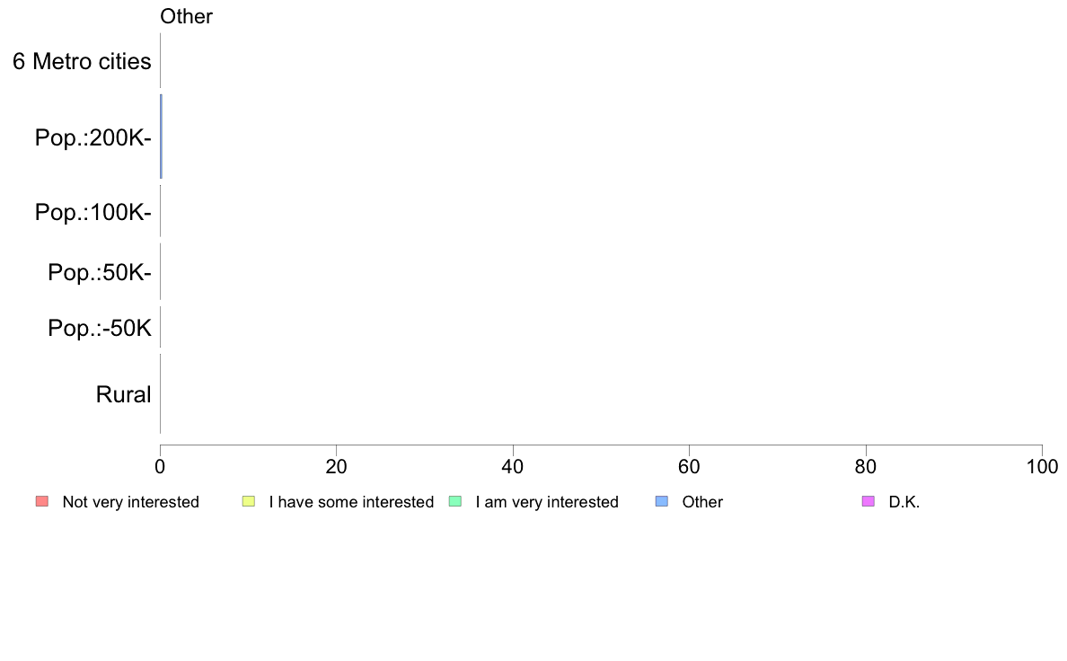Image resolution: width=1067 pixels, height=661 pixels.
Task: Click the Pop.:50K- axis label
Action: 100,272
